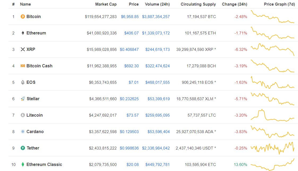Click Cardano price $0.129503

coord(129,132)
